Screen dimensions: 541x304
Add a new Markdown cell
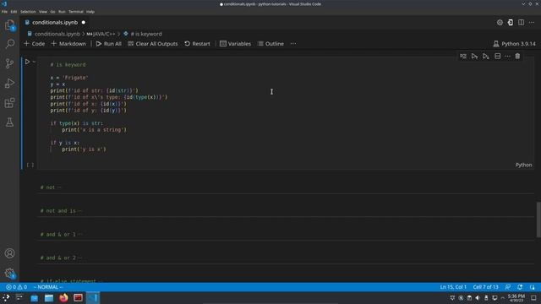pyautogui.click(x=68, y=44)
